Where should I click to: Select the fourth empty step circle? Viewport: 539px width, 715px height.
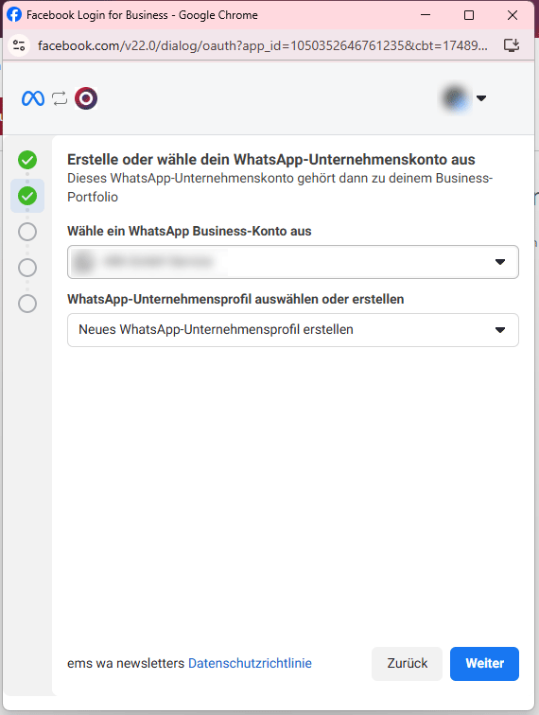click(x=27, y=268)
